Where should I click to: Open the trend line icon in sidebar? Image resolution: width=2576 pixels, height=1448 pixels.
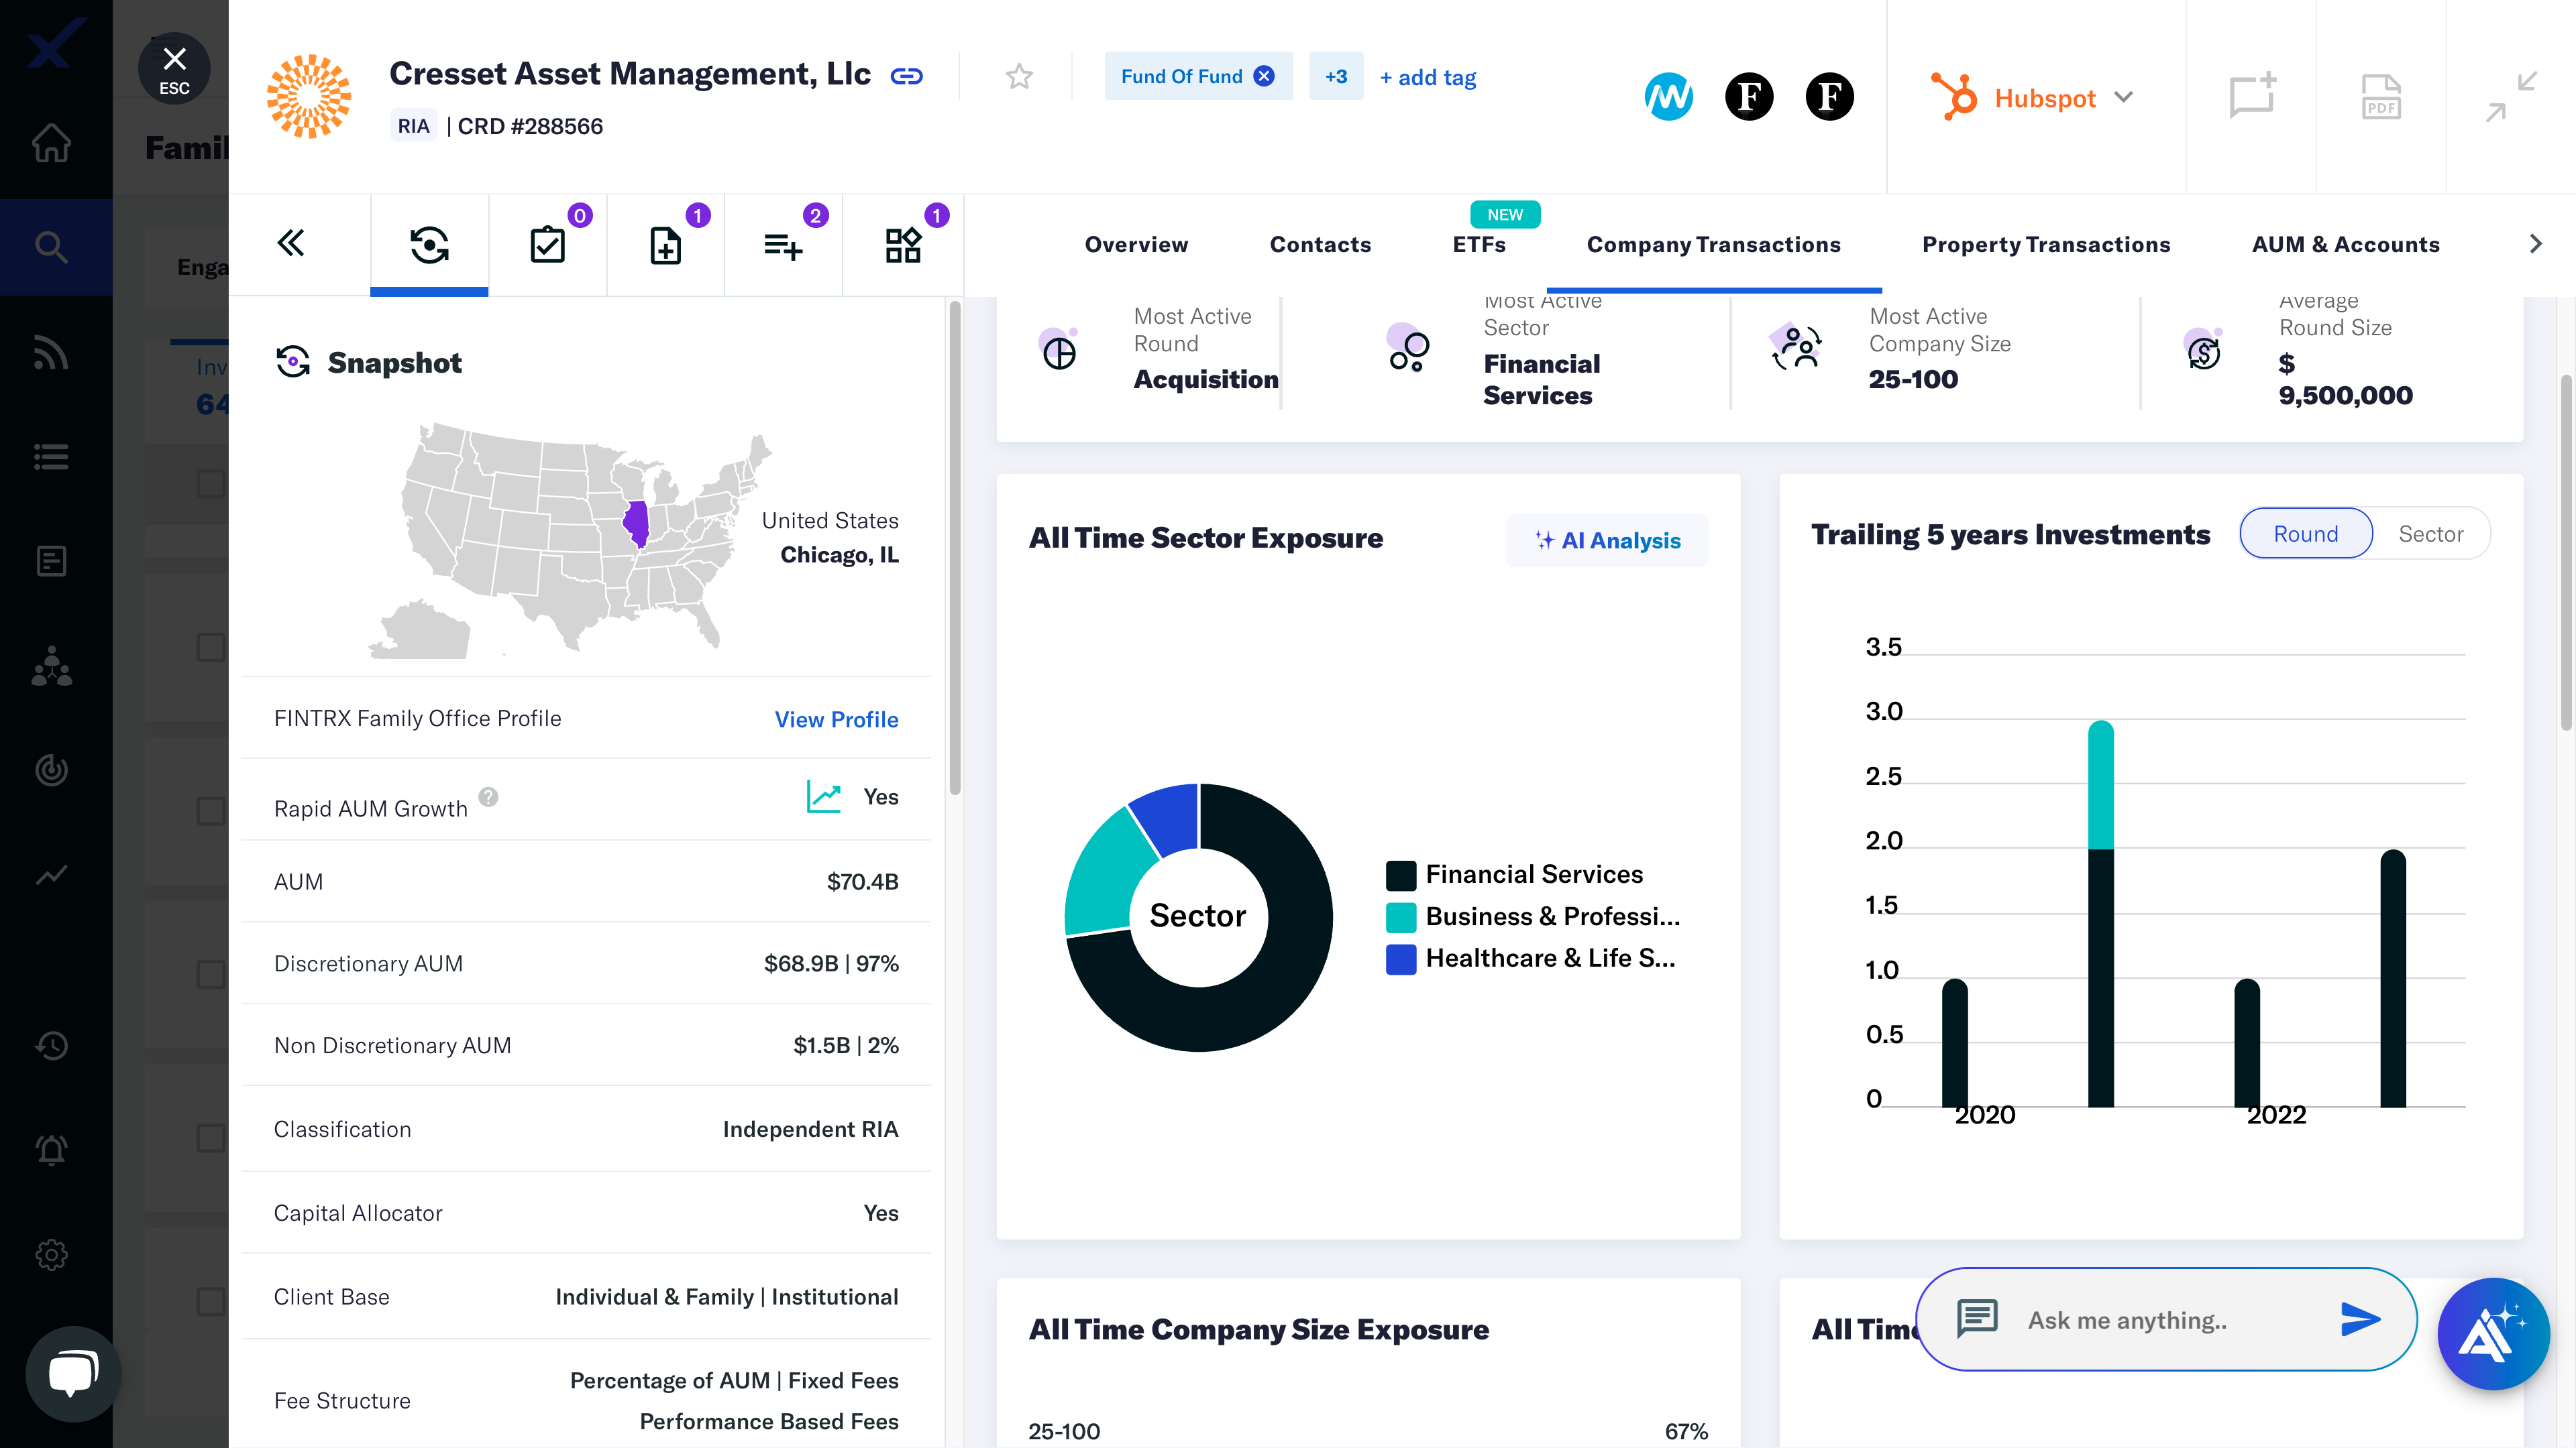click(x=51, y=874)
